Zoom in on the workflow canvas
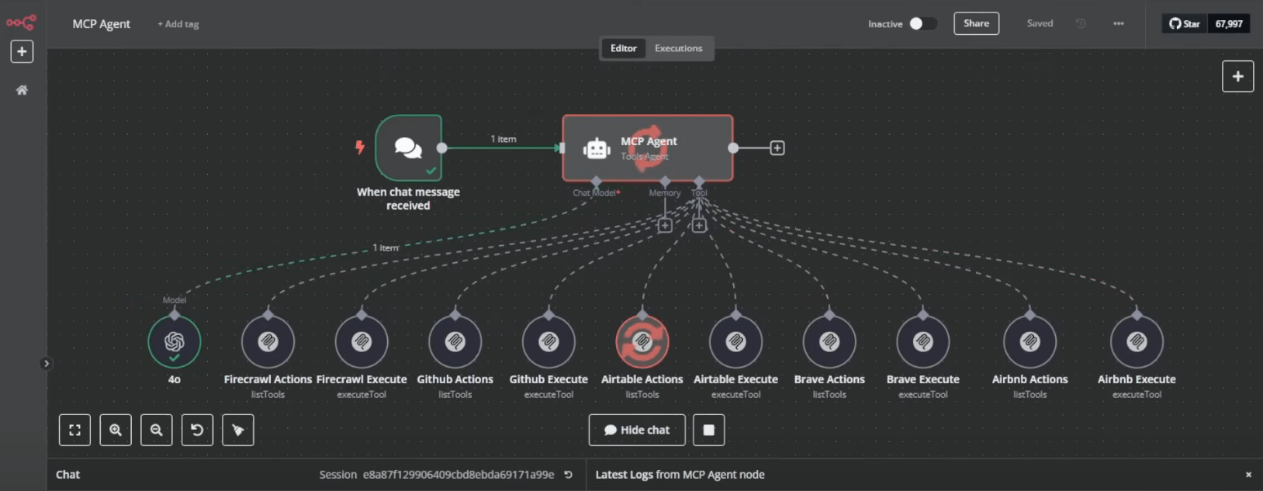Image resolution: width=1263 pixels, height=491 pixels. pyautogui.click(x=116, y=430)
